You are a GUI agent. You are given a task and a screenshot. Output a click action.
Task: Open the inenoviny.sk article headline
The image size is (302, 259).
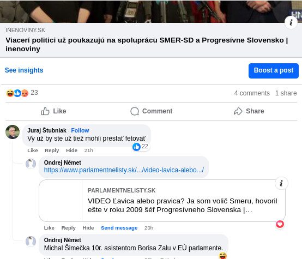(147, 45)
